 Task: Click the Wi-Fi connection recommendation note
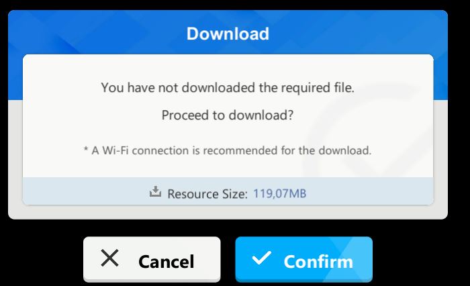pyautogui.click(x=228, y=150)
